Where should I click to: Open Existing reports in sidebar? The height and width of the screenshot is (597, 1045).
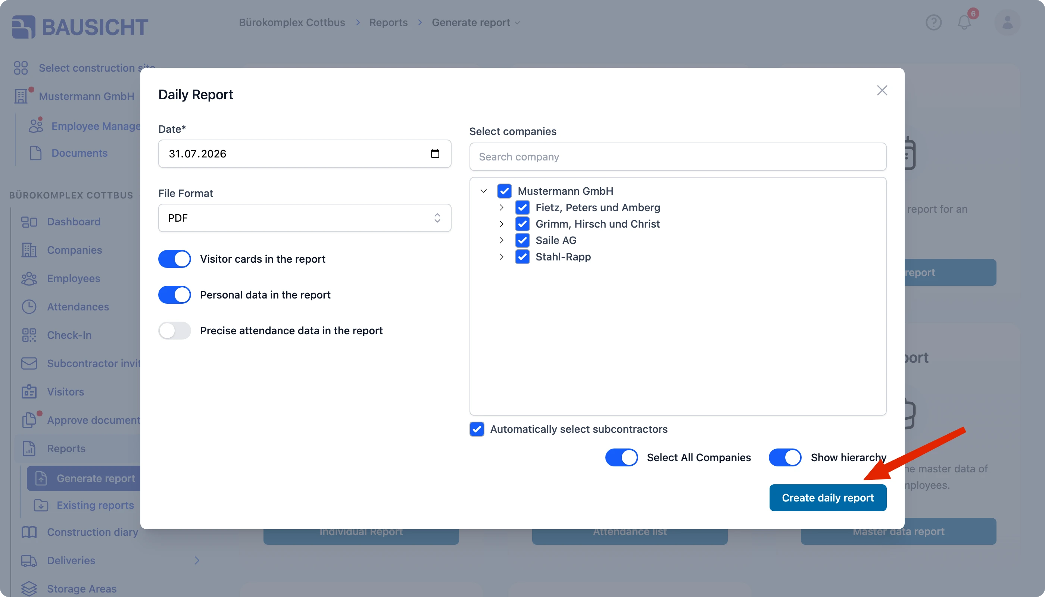point(95,505)
